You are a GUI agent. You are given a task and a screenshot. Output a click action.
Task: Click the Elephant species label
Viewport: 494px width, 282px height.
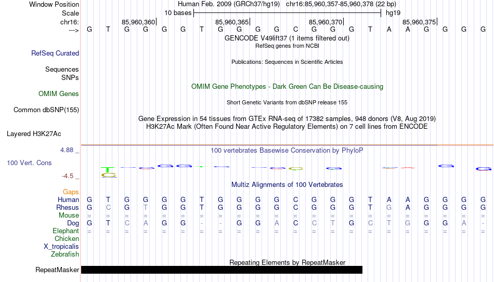pos(66,231)
